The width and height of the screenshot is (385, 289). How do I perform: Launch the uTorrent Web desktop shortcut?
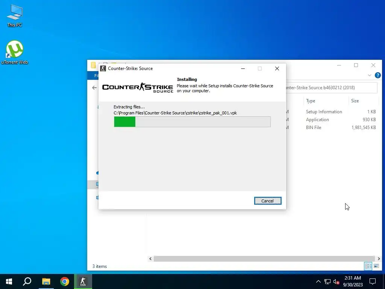[x=15, y=52]
